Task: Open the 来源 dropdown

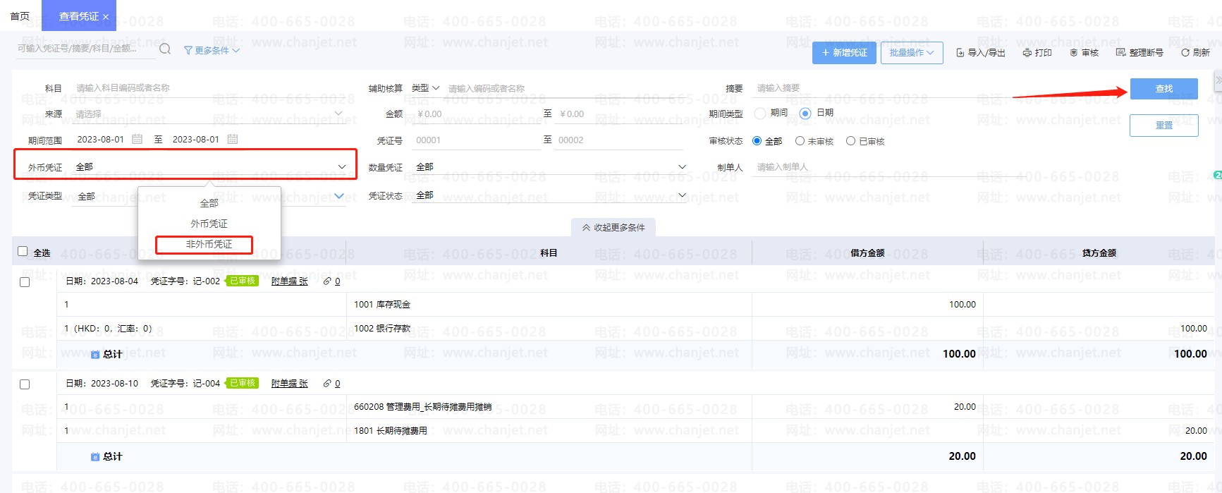Action: click(210, 114)
